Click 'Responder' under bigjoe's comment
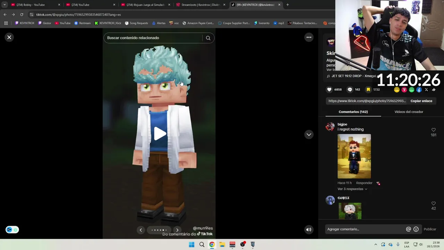444x250 pixels. (x=364, y=183)
